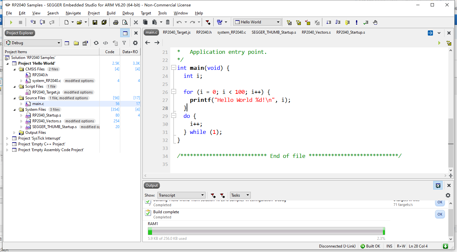This screenshot has width=457, height=252.
Task: Click the Data+RO column header
Action: pos(130,52)
